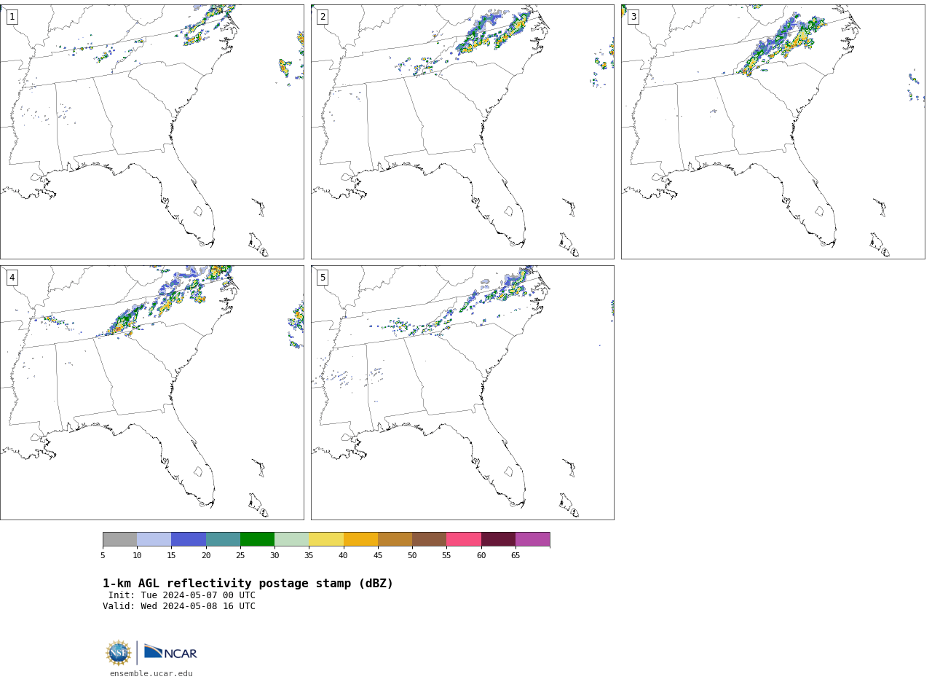Viewport: 932px width, 682px height.
Task: Open ensemble member 4 reflectivity map
Action: [152, 393]
